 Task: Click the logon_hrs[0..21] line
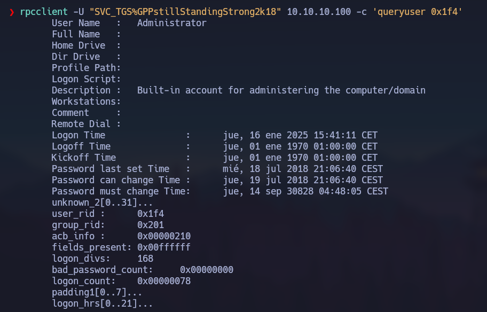(x=102, y=303)
